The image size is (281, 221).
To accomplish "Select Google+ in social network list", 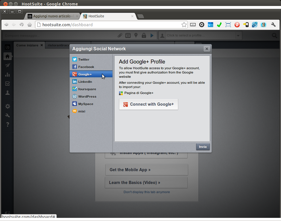I will (91, 74).
